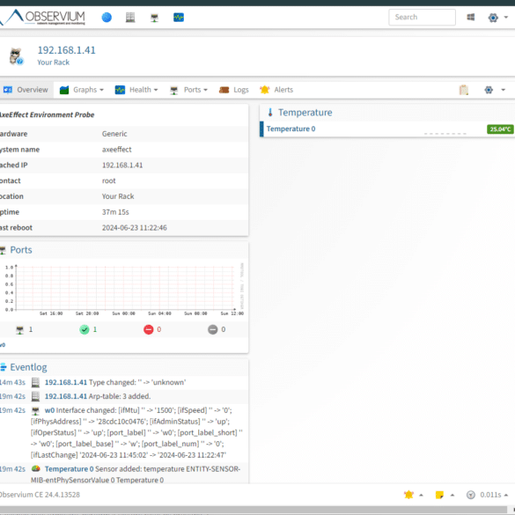Click the Graphs tab chart icon

click(x=64, y=90)
